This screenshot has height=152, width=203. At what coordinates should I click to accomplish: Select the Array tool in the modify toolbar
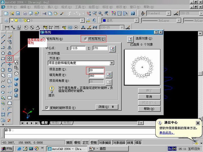pos(10,59)
